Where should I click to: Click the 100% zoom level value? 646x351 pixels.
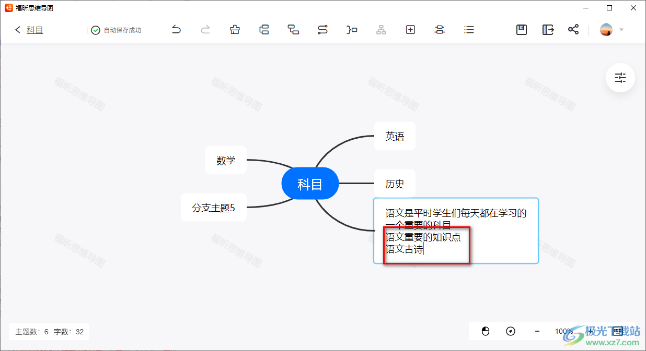[564, 331]
